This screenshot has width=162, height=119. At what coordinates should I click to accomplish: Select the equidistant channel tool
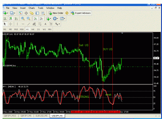tap(34, 24)
